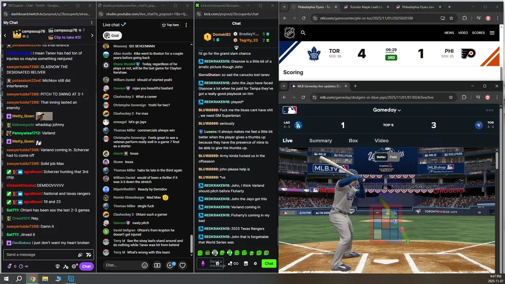Click the plus icon with badge in YouTube chat
The image size is (505, 284).
point(170,265)
